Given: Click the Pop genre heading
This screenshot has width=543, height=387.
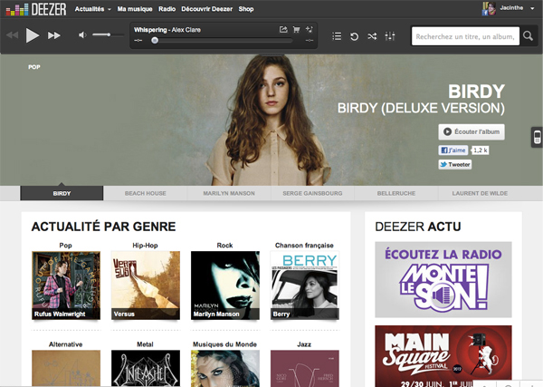Looking at the screenshot, I should point(65,246).
